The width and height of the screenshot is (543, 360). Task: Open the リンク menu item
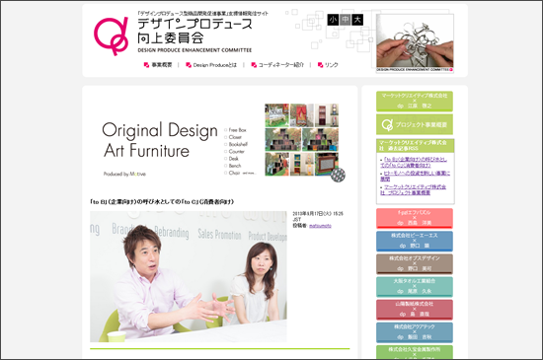point(328,65)
